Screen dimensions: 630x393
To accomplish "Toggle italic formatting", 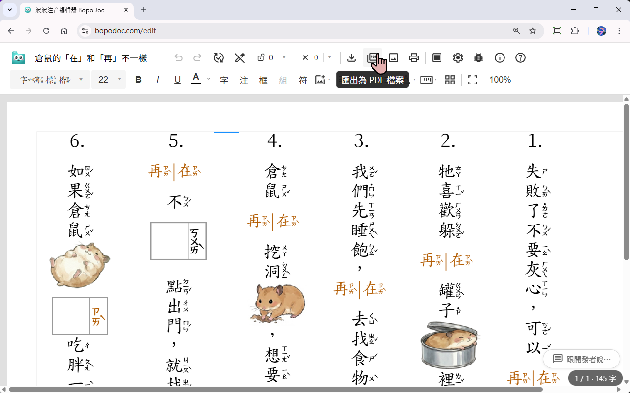I will 157,80.
